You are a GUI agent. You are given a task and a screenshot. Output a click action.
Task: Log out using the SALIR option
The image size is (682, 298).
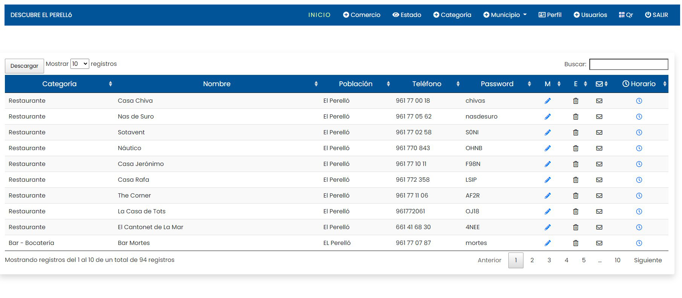(656, 15)
